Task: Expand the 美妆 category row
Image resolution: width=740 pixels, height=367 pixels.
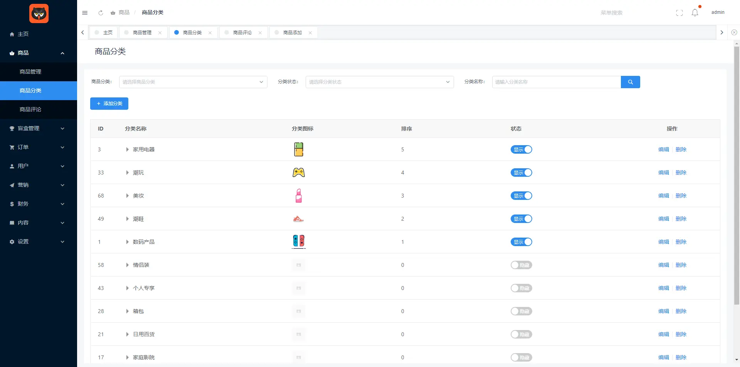Action: (x=127, y=196)
